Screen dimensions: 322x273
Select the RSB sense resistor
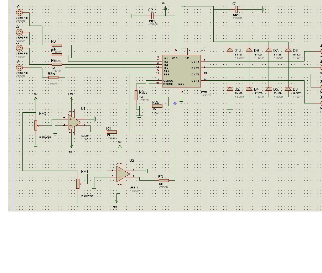[157, 106]
